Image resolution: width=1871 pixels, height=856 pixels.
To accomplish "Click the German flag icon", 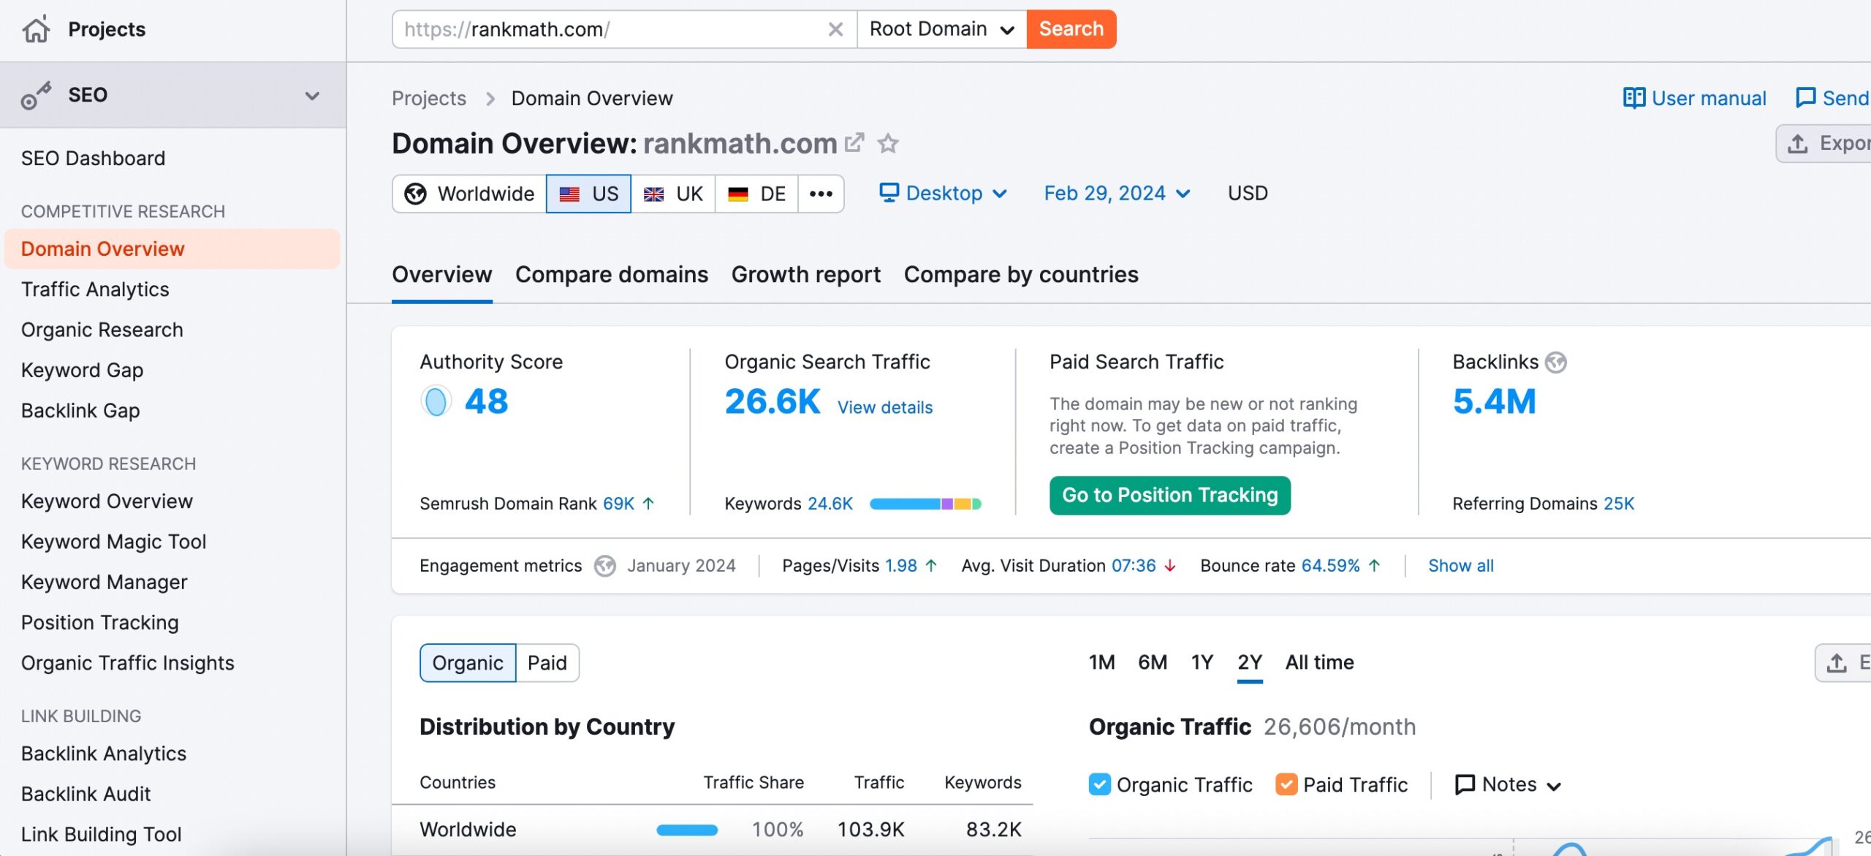I will (x=738, y=194).
